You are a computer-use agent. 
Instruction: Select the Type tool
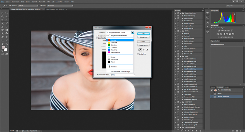pos(7,37)
